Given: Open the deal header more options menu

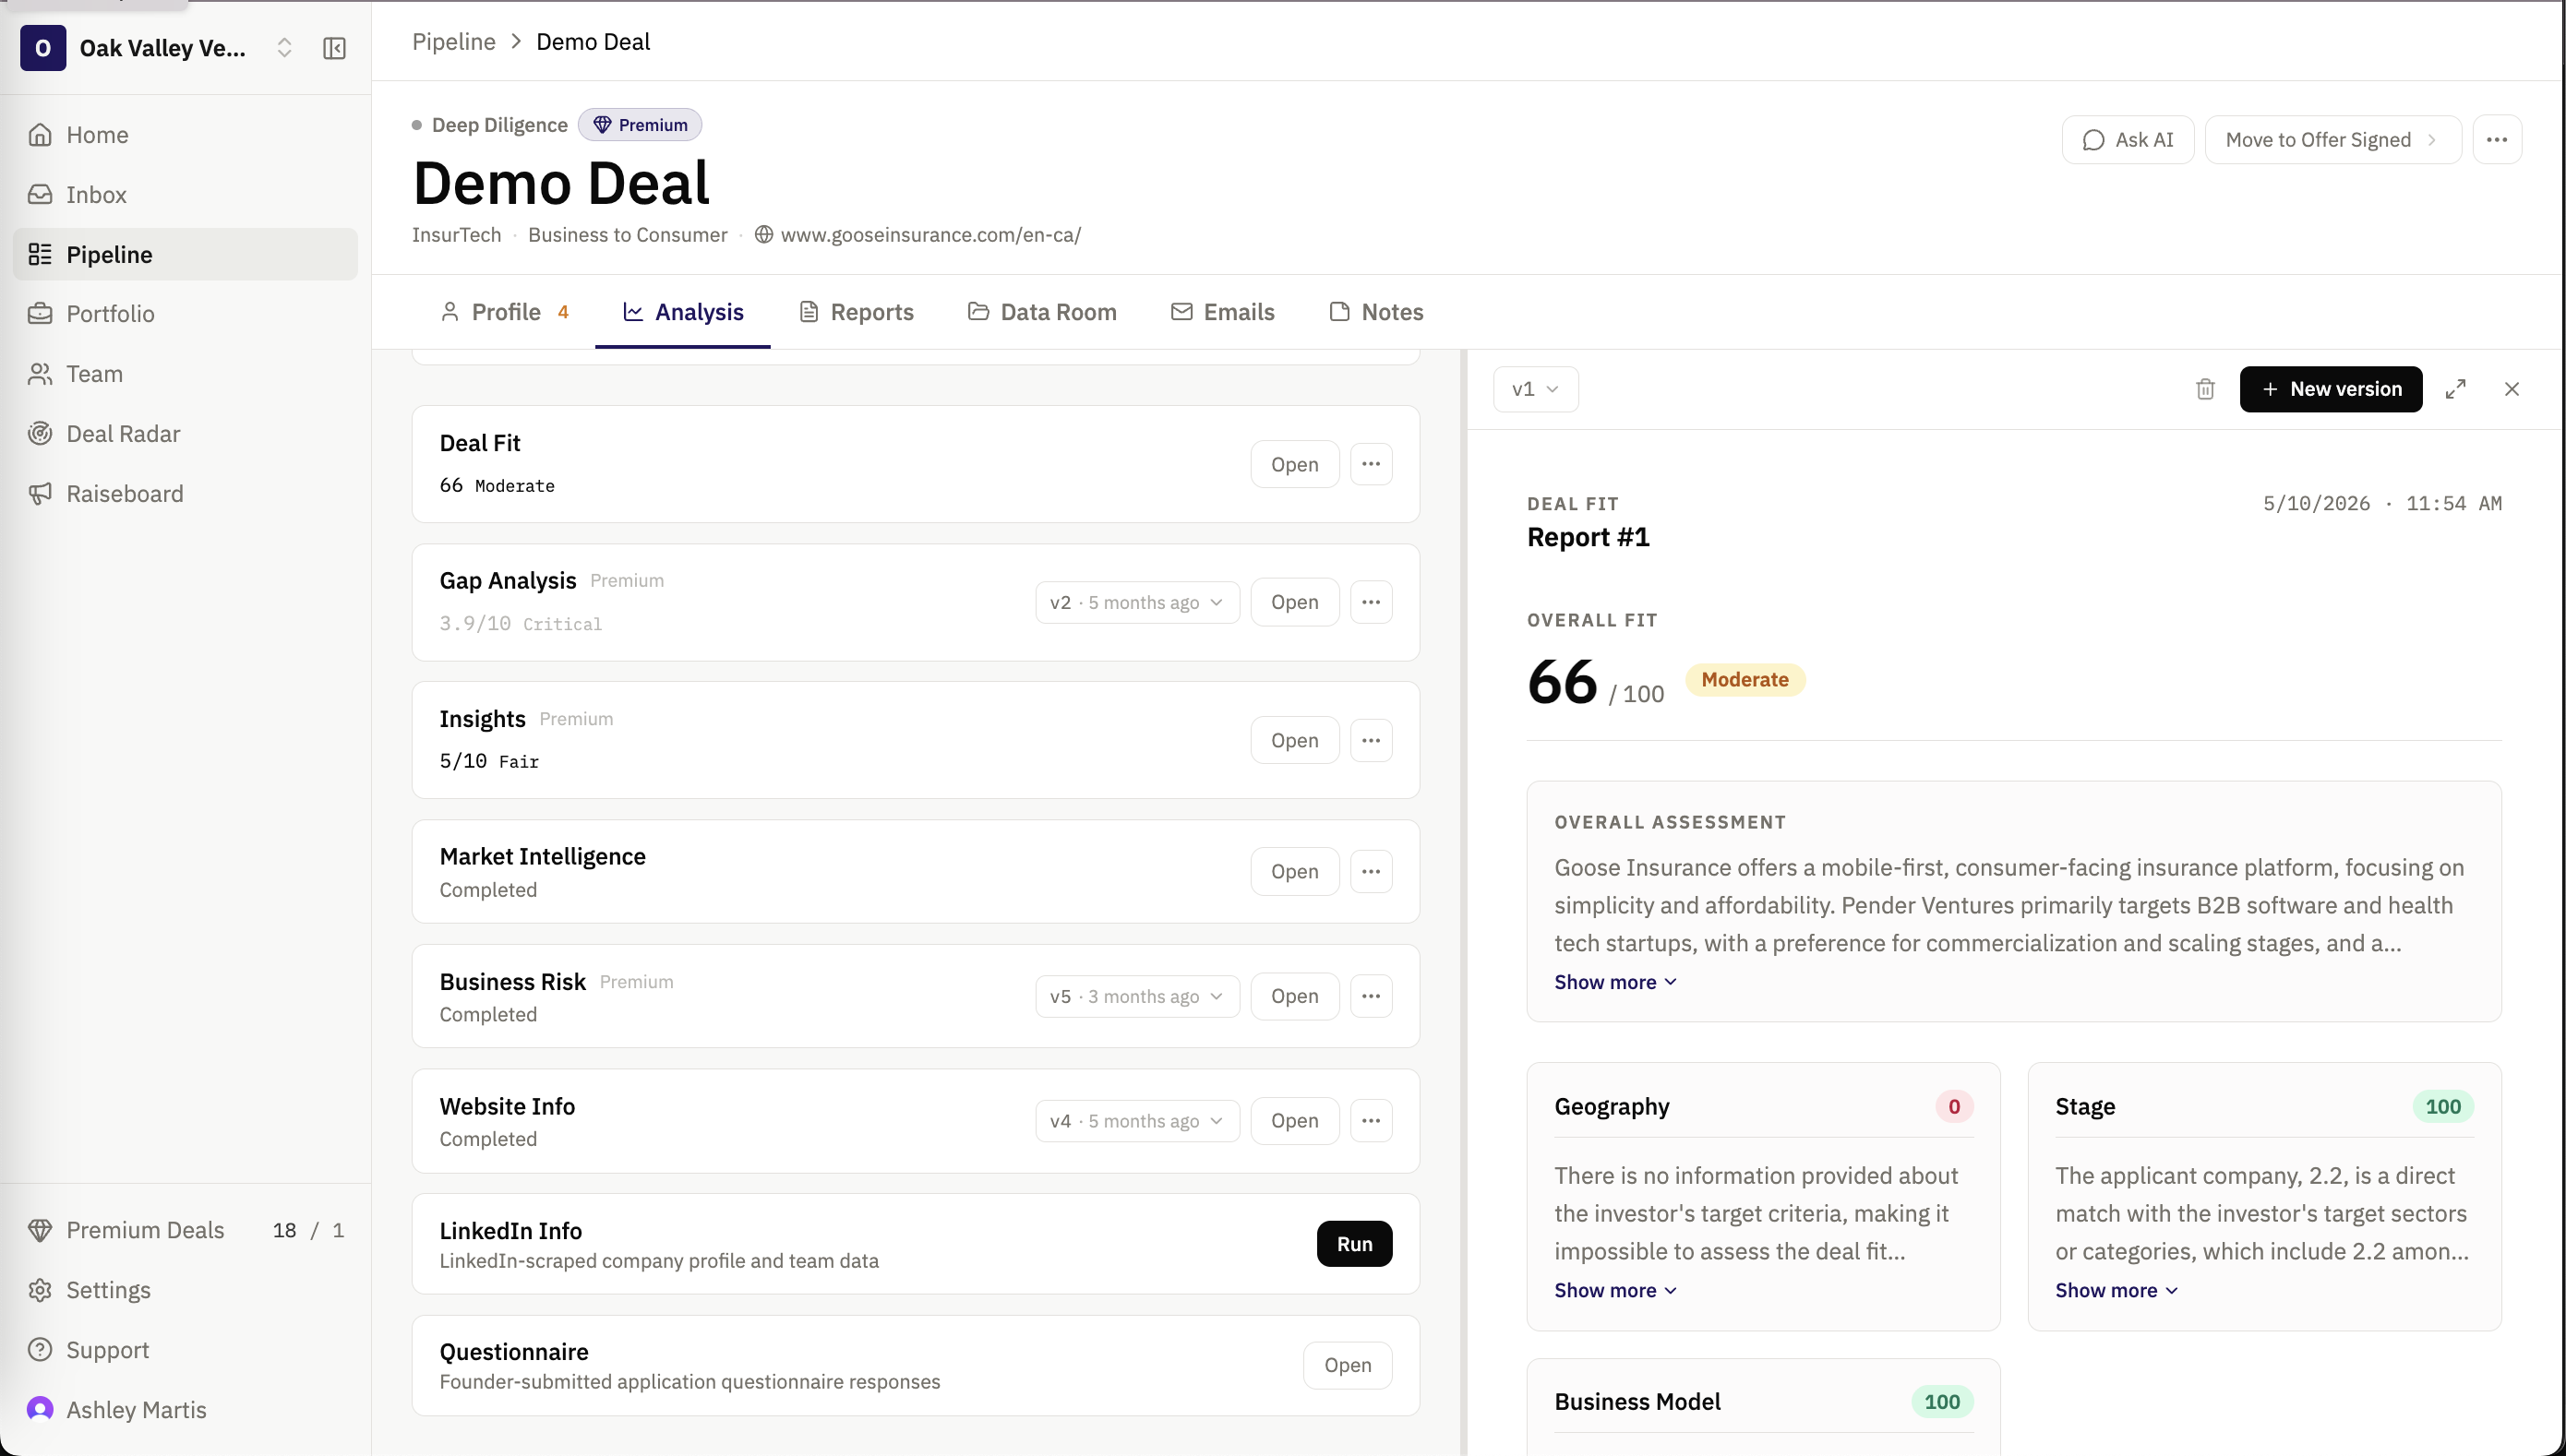Looking at the screenshot, I should tap(2497, 140).
